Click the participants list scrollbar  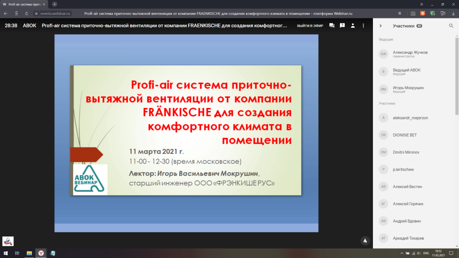[x=457, y=76]
